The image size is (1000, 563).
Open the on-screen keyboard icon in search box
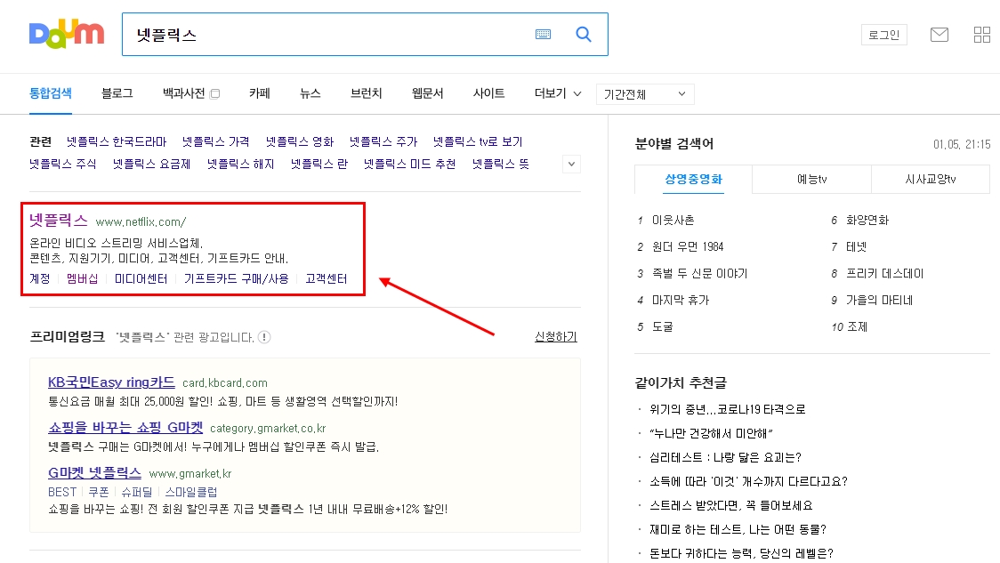click(543, 35)
